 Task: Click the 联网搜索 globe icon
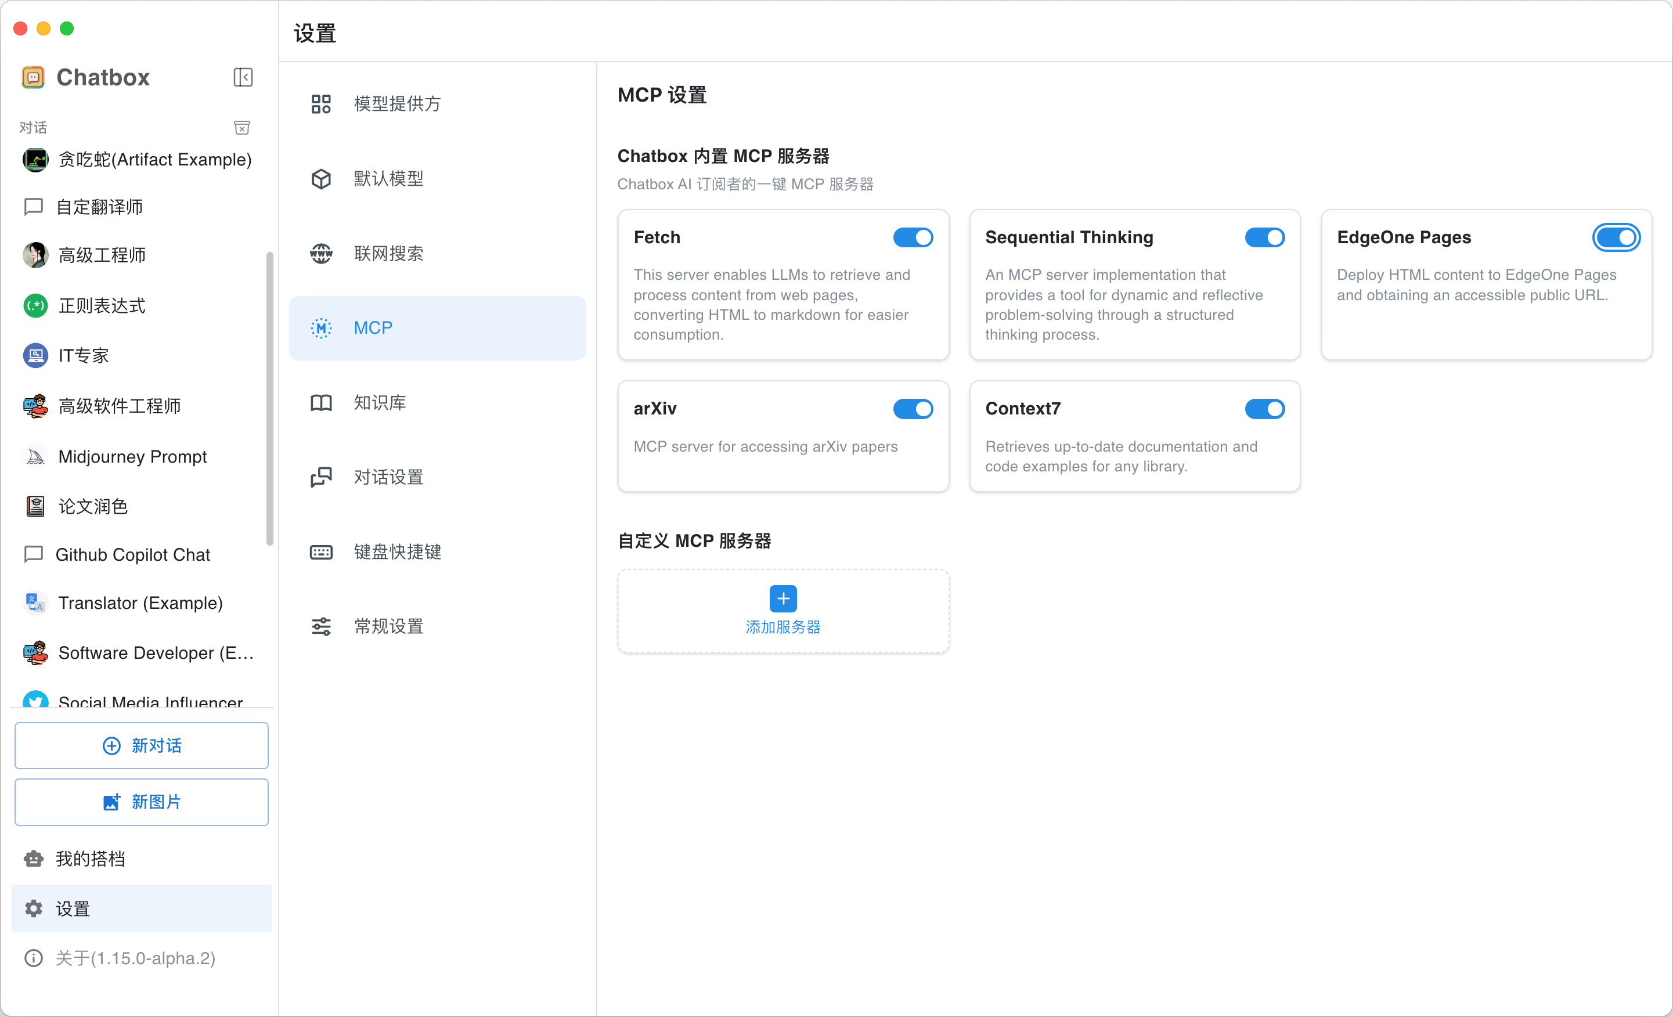(x=320, y=253)
